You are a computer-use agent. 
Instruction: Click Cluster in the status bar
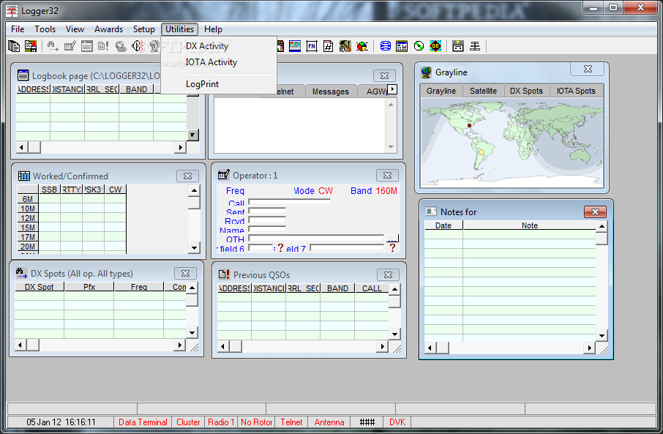(188, 422)
